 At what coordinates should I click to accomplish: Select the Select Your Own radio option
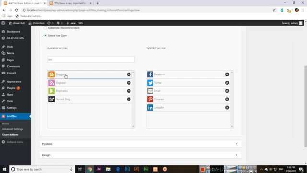point(45,35)
